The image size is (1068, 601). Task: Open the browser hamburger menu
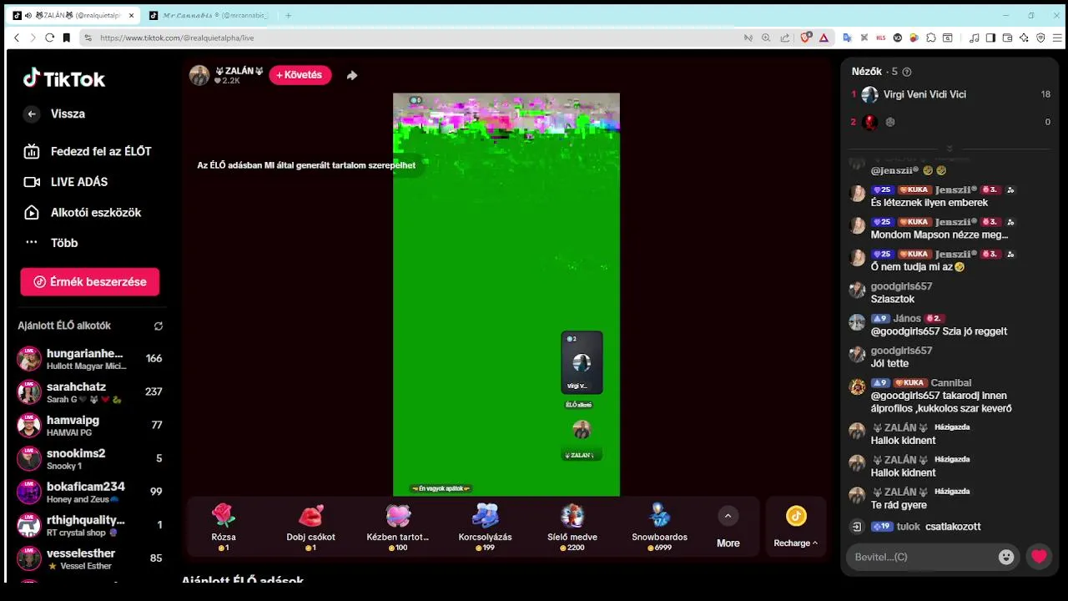[1057, 38]
